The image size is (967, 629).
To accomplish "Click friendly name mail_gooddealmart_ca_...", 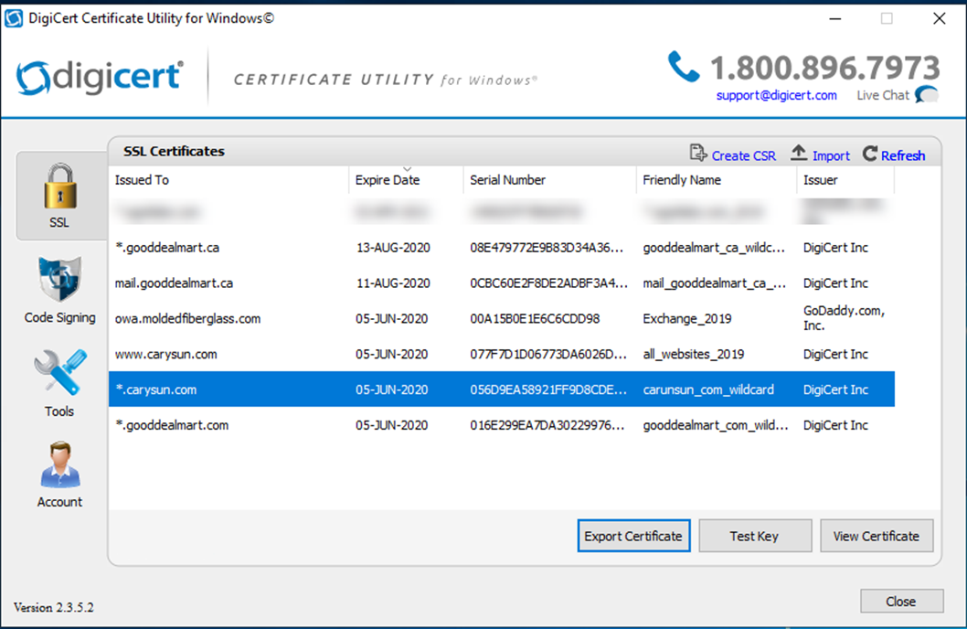I will click(714, 283).
